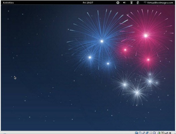Click the VirtualBox optical drive status icon
The width and height of the screenshot is (176, 134).
(x=140, y=133)
